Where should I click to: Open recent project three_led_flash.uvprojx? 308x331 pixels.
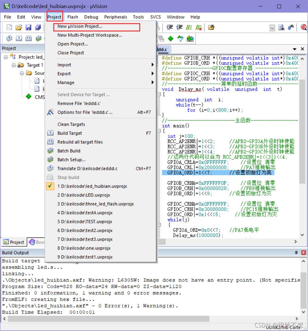click(101, 204)
